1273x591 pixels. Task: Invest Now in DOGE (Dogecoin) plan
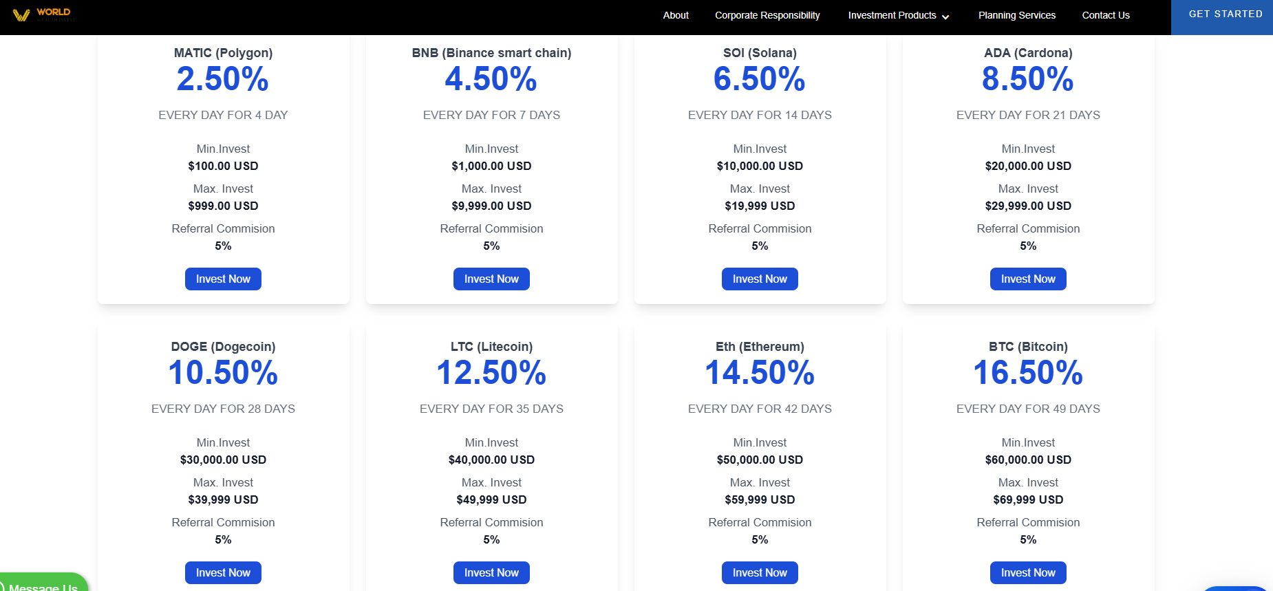(x=223, y=572)
